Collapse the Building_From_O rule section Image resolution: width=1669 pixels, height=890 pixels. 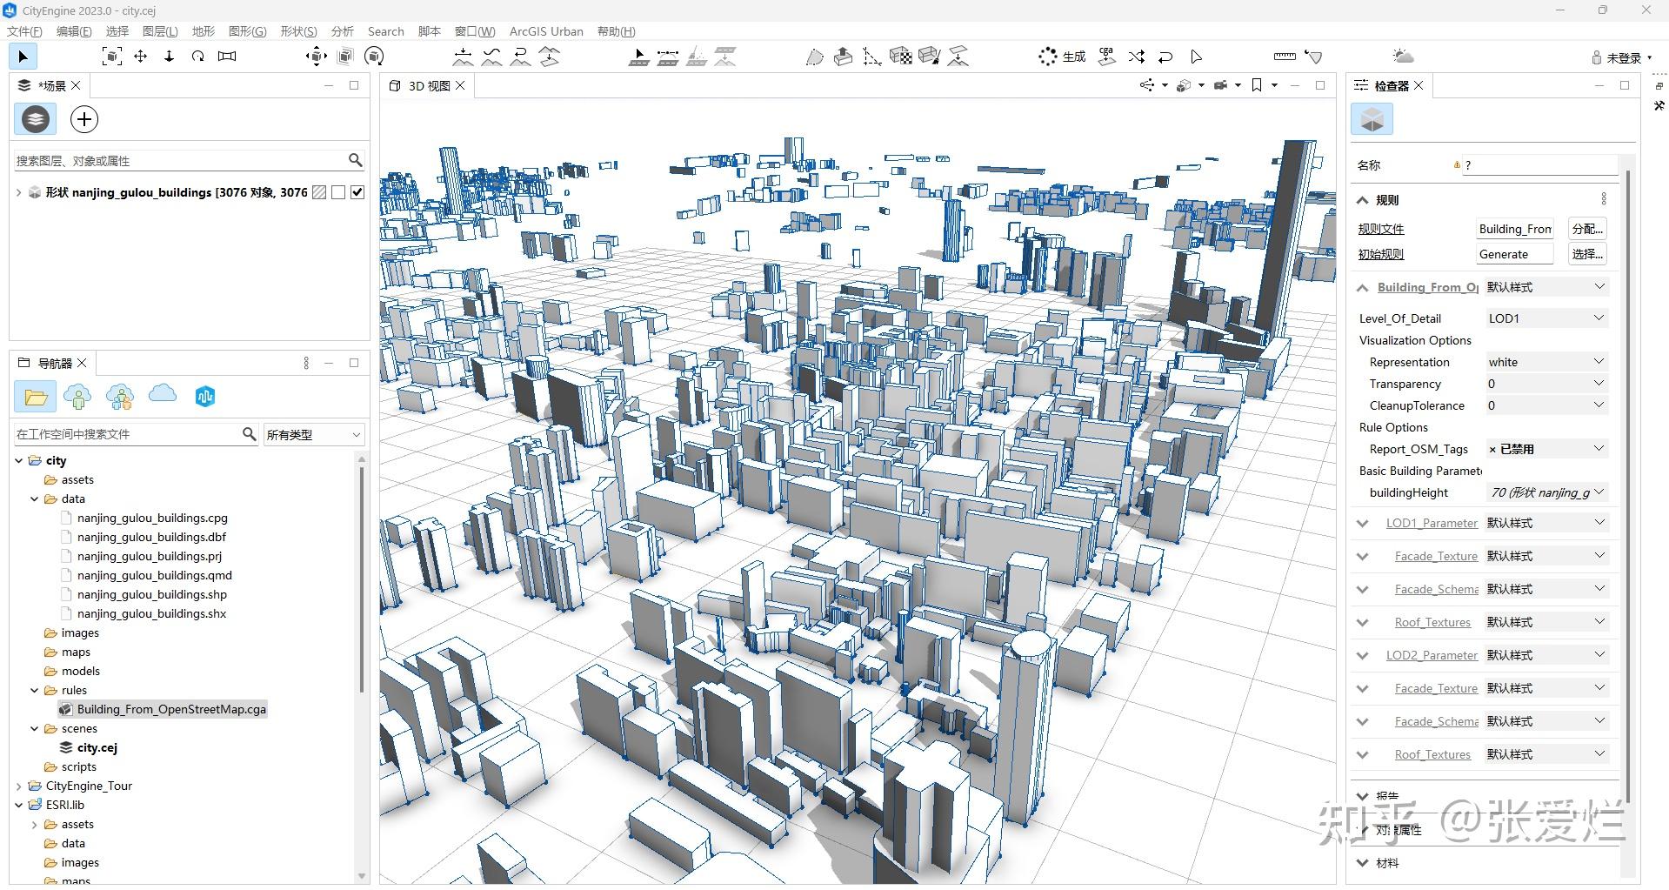tap(1362, 287)
